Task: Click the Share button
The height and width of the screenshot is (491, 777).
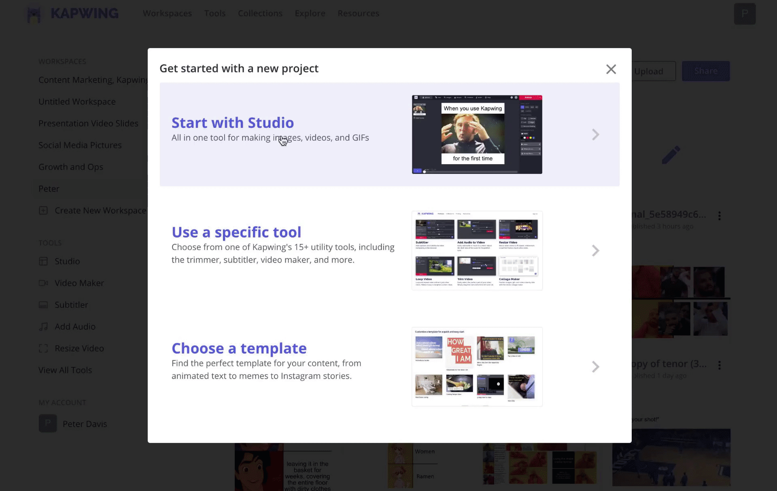Action: [706, 71]
